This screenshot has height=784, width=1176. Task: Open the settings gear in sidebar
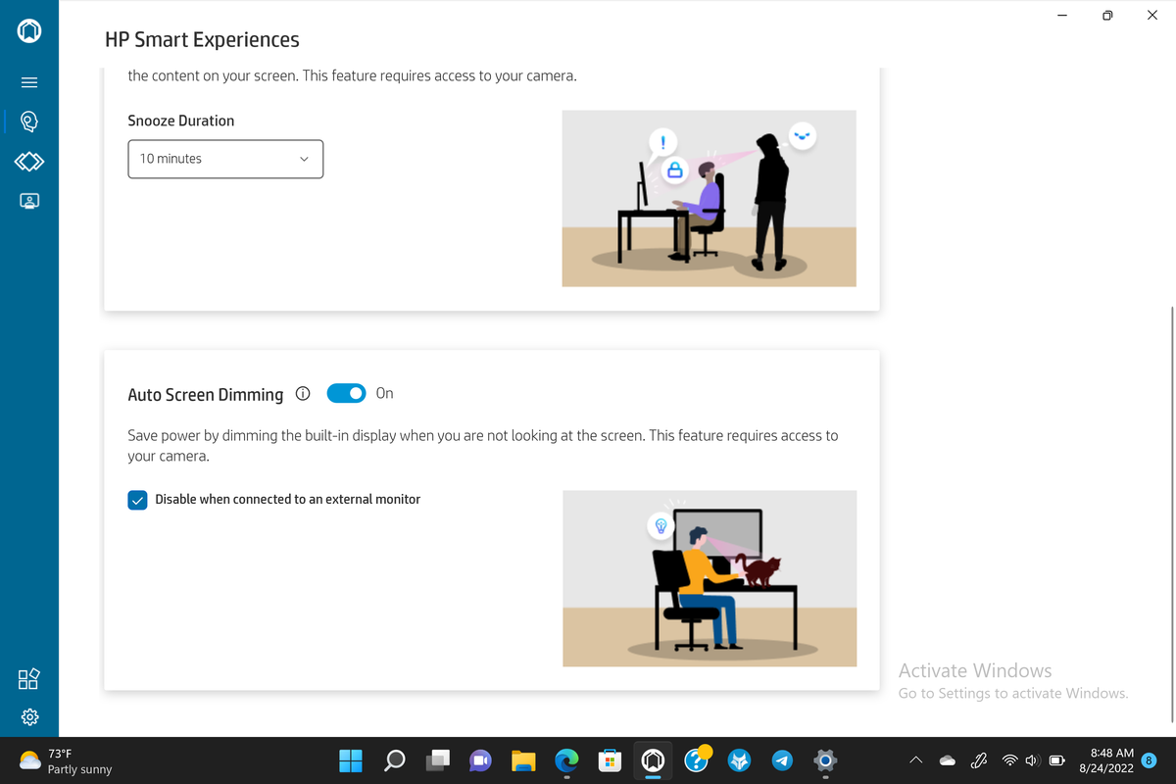click(x=29, y=717)
